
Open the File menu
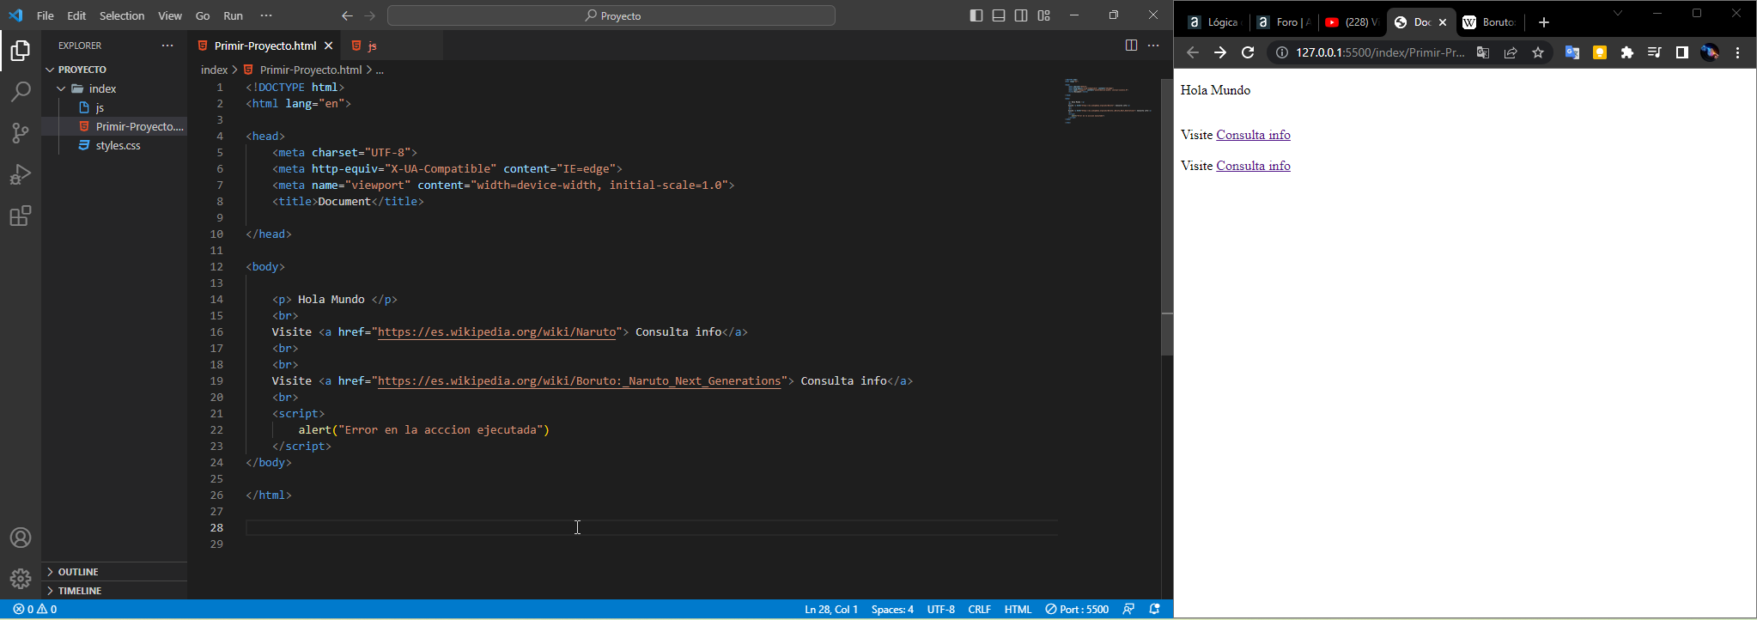[x=46, y=15]
